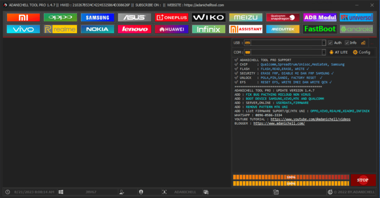Image resolution: width=380 pixels, height=198 pixels.
Task: Click the orange icon next to Info
Action: pyautogui.click(x=363, y=43)
